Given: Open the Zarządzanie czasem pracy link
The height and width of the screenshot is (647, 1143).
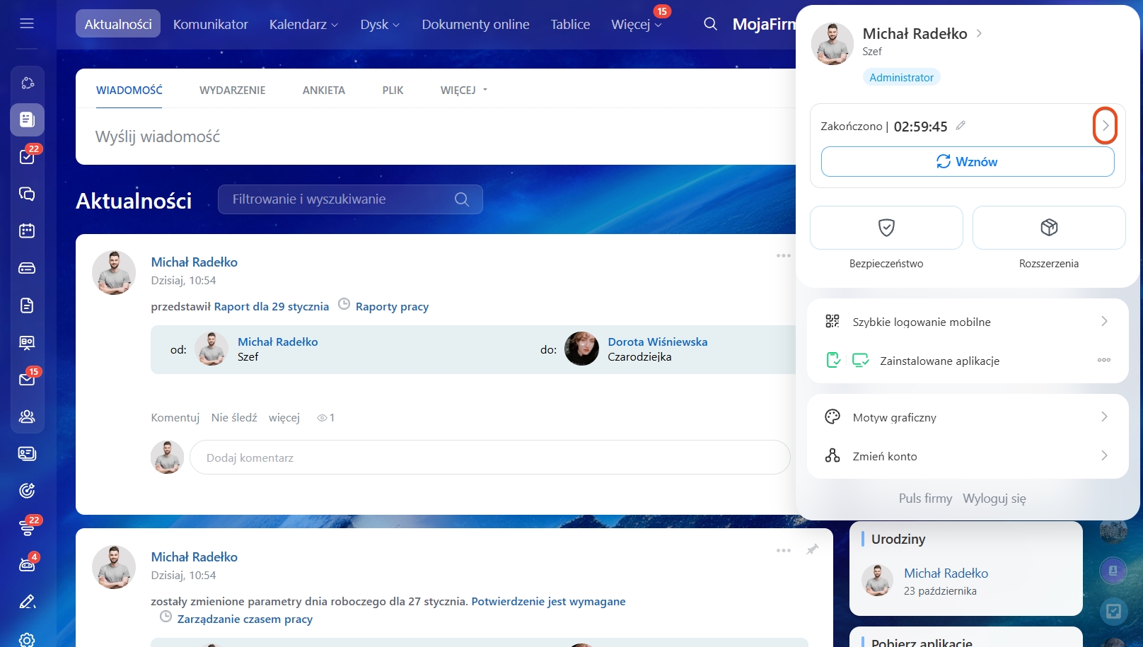Looking at the screenshot, I should click(245, 619).
